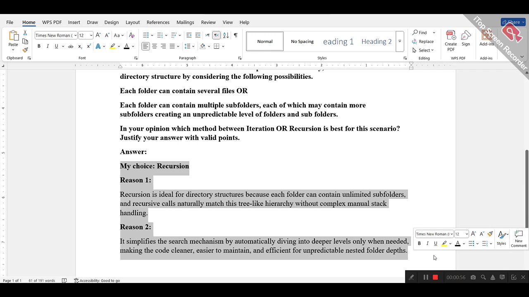Click Decrease Indent icon
The width and height of the screenshot is (529, 297).
tap(189, 35)
